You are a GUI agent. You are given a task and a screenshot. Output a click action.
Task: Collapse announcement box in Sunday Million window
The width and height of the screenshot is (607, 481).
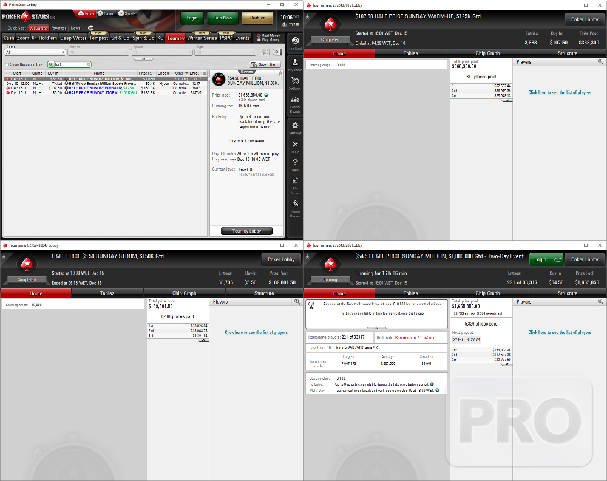tap(376, 327)
